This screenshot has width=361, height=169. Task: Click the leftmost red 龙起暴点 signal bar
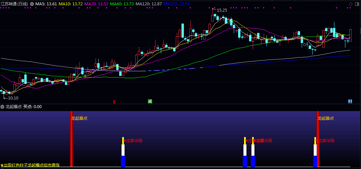[x=71, y=139]
